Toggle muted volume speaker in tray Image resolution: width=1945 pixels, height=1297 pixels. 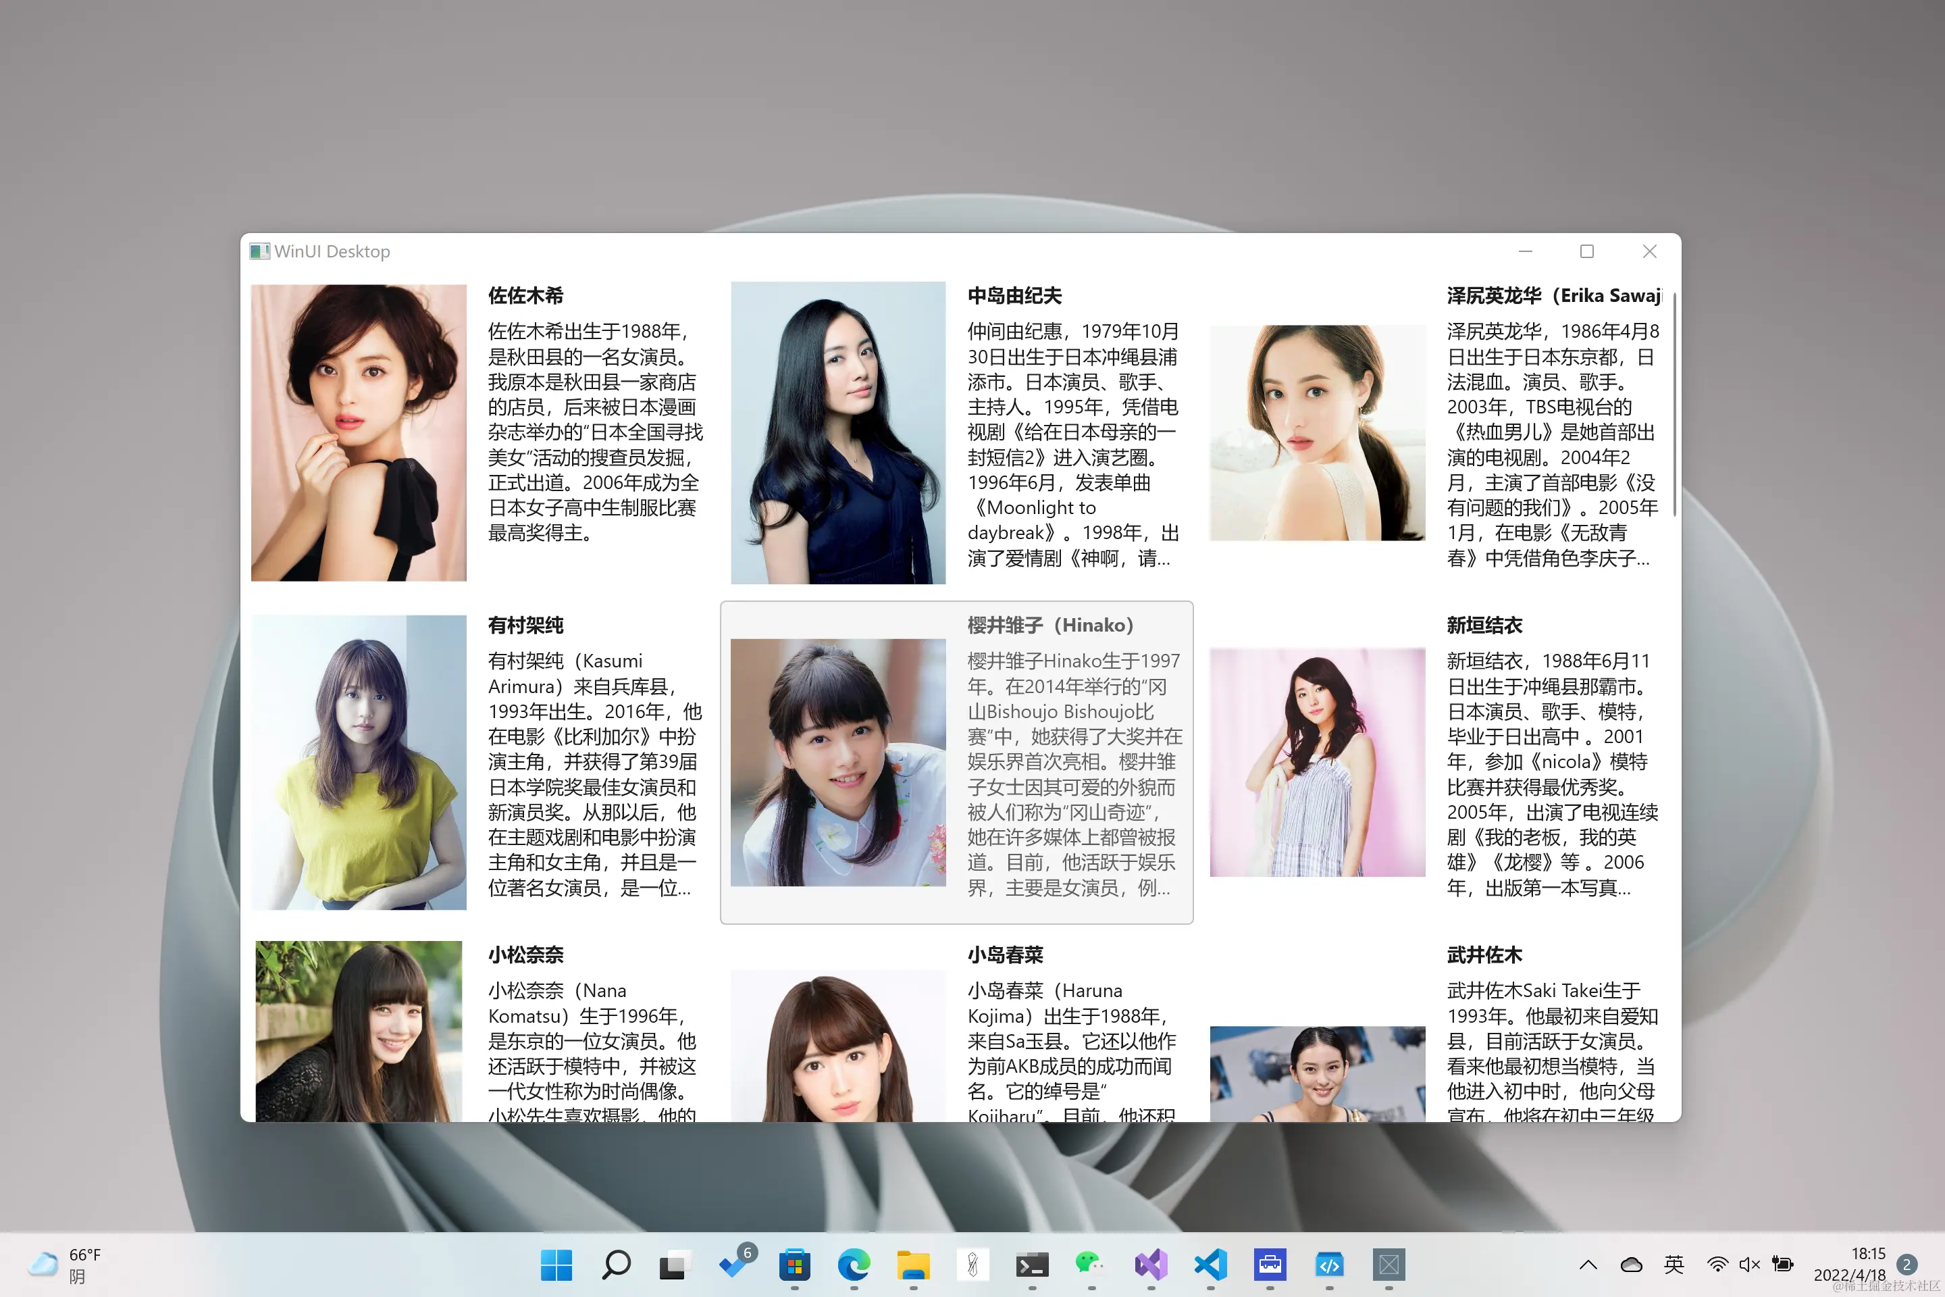(x=1749, y=1265)
